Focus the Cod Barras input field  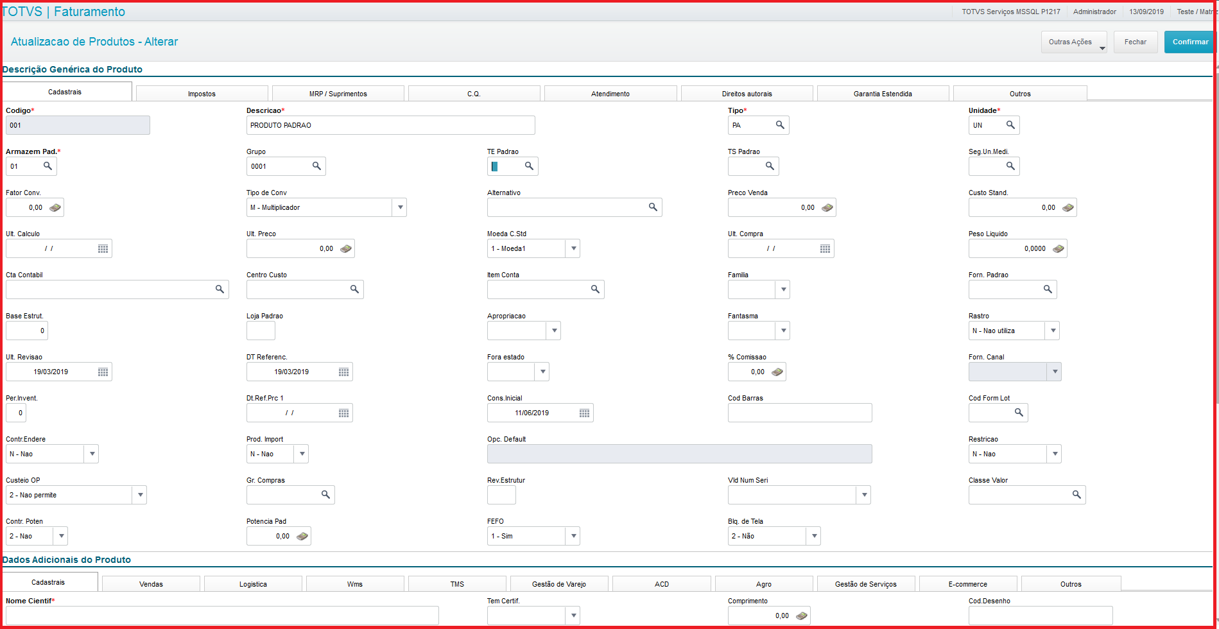(x=800, y=413)
